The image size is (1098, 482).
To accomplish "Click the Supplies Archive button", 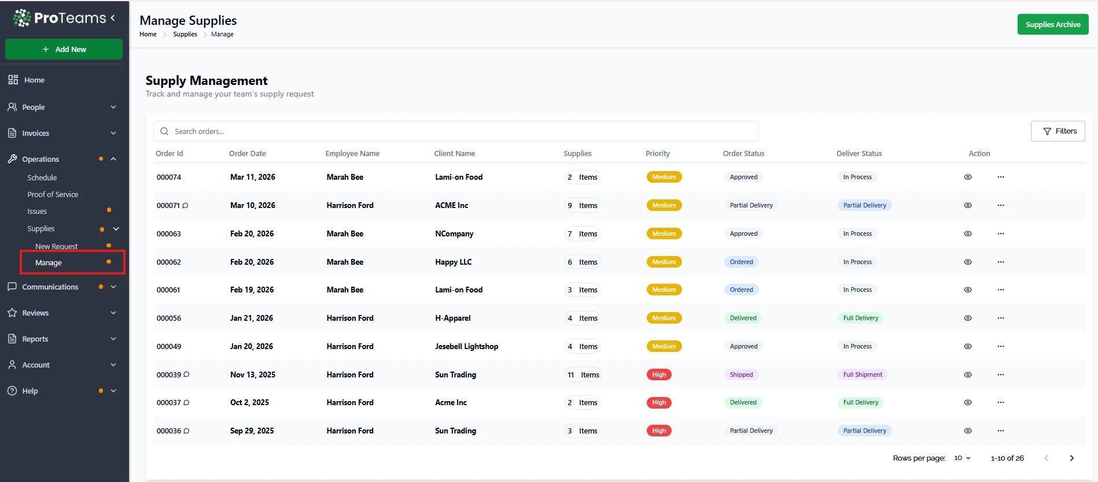I will coord(1052,25).
